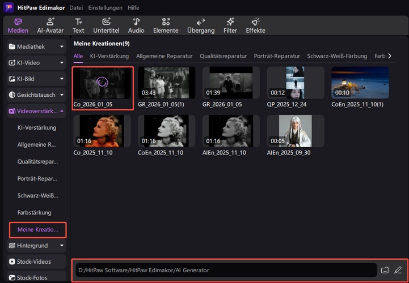Open the Einstellungen menu
The height and width of the screenshot is (283, 409).
(x=105, y=8)
